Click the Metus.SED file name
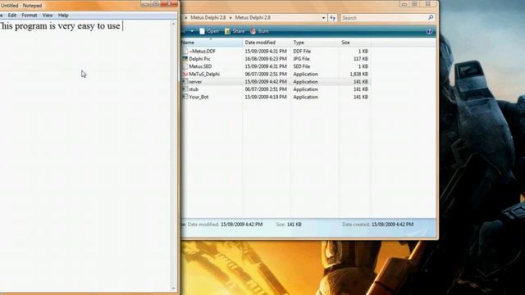This screenshot has height=295, width=525. (x=200, y=66)
